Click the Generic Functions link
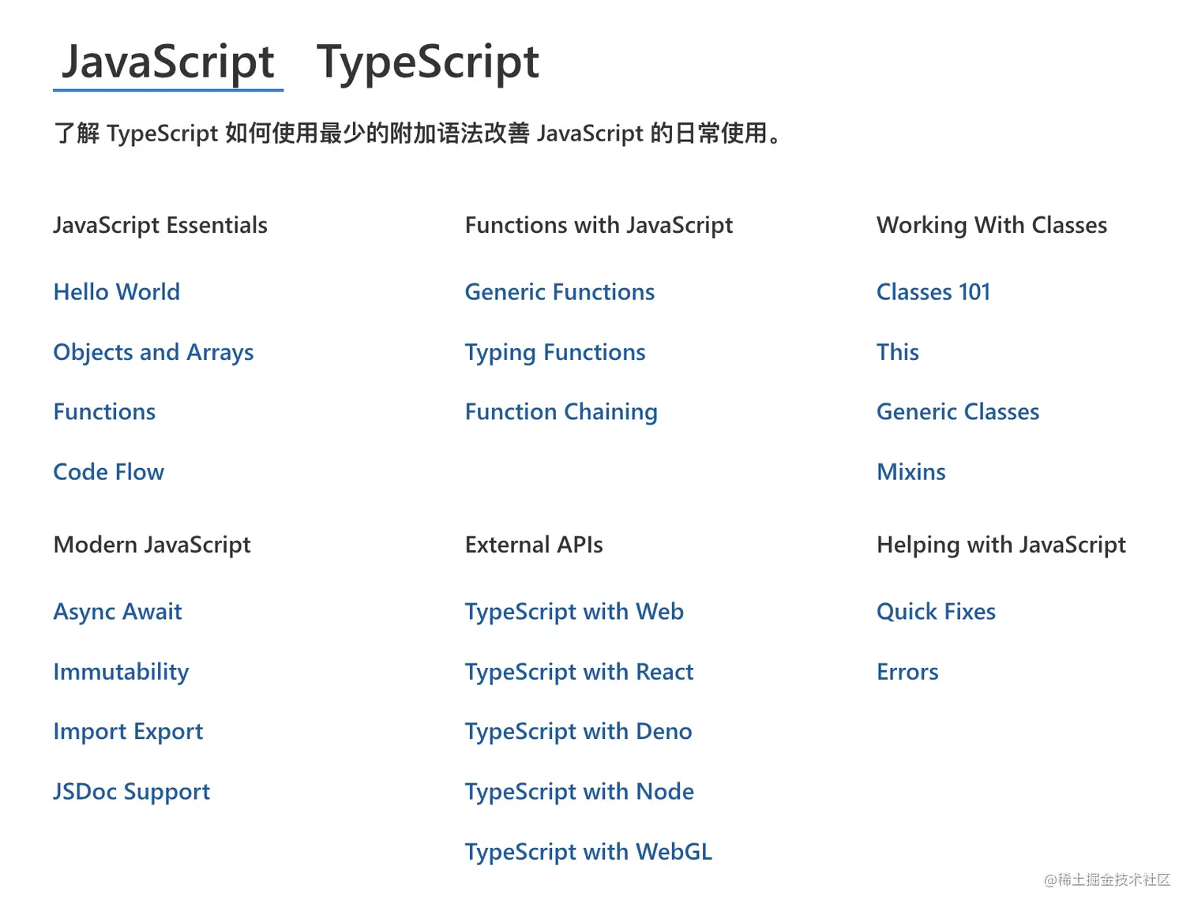Viewport: 1194px width, 911px height. tap(560, 292)
